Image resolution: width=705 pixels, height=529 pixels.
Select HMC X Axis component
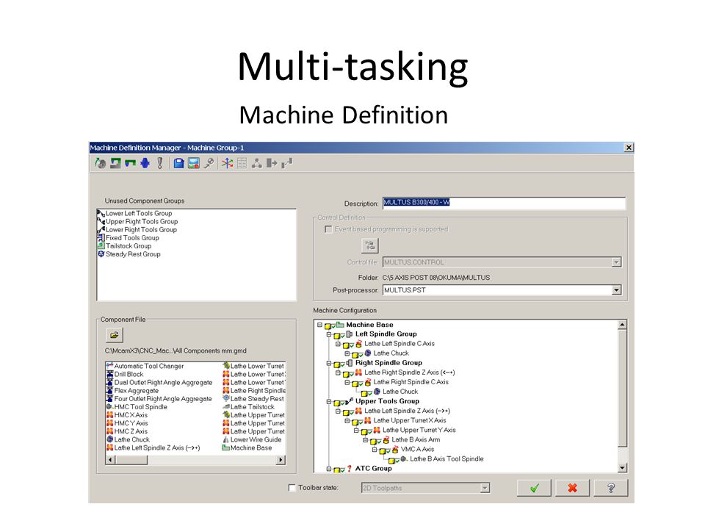131,414
